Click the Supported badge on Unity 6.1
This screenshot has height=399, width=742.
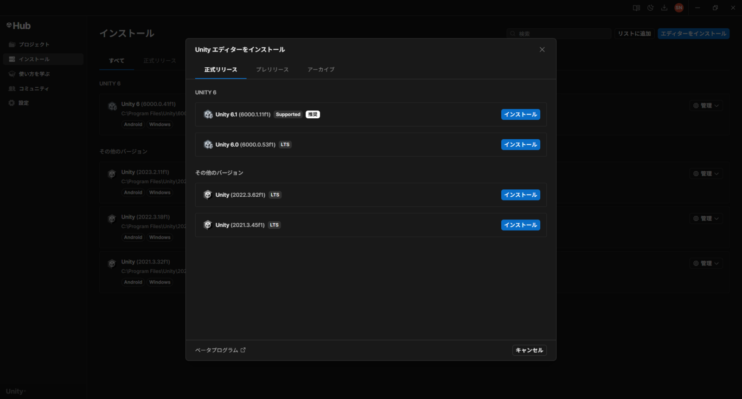pos(288,115)
